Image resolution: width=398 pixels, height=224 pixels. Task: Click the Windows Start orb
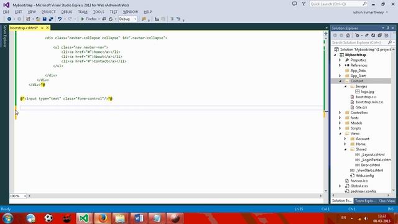point(8,218)
